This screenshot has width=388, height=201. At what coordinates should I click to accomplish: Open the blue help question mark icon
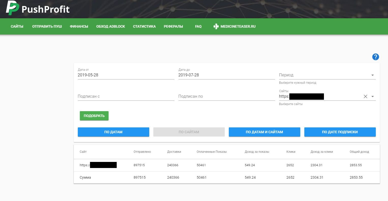tap(376, 57)
